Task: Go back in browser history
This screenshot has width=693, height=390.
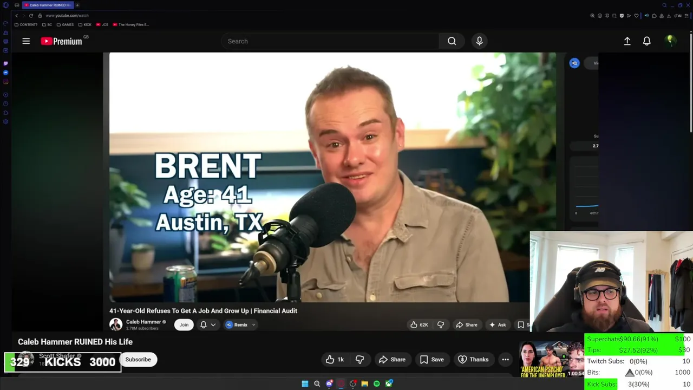Action: coord(16,15)
